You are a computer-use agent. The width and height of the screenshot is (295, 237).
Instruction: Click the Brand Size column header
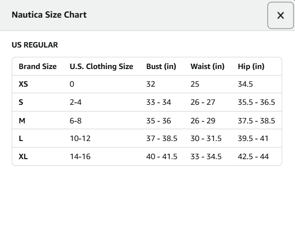click(x=38, y=67)
